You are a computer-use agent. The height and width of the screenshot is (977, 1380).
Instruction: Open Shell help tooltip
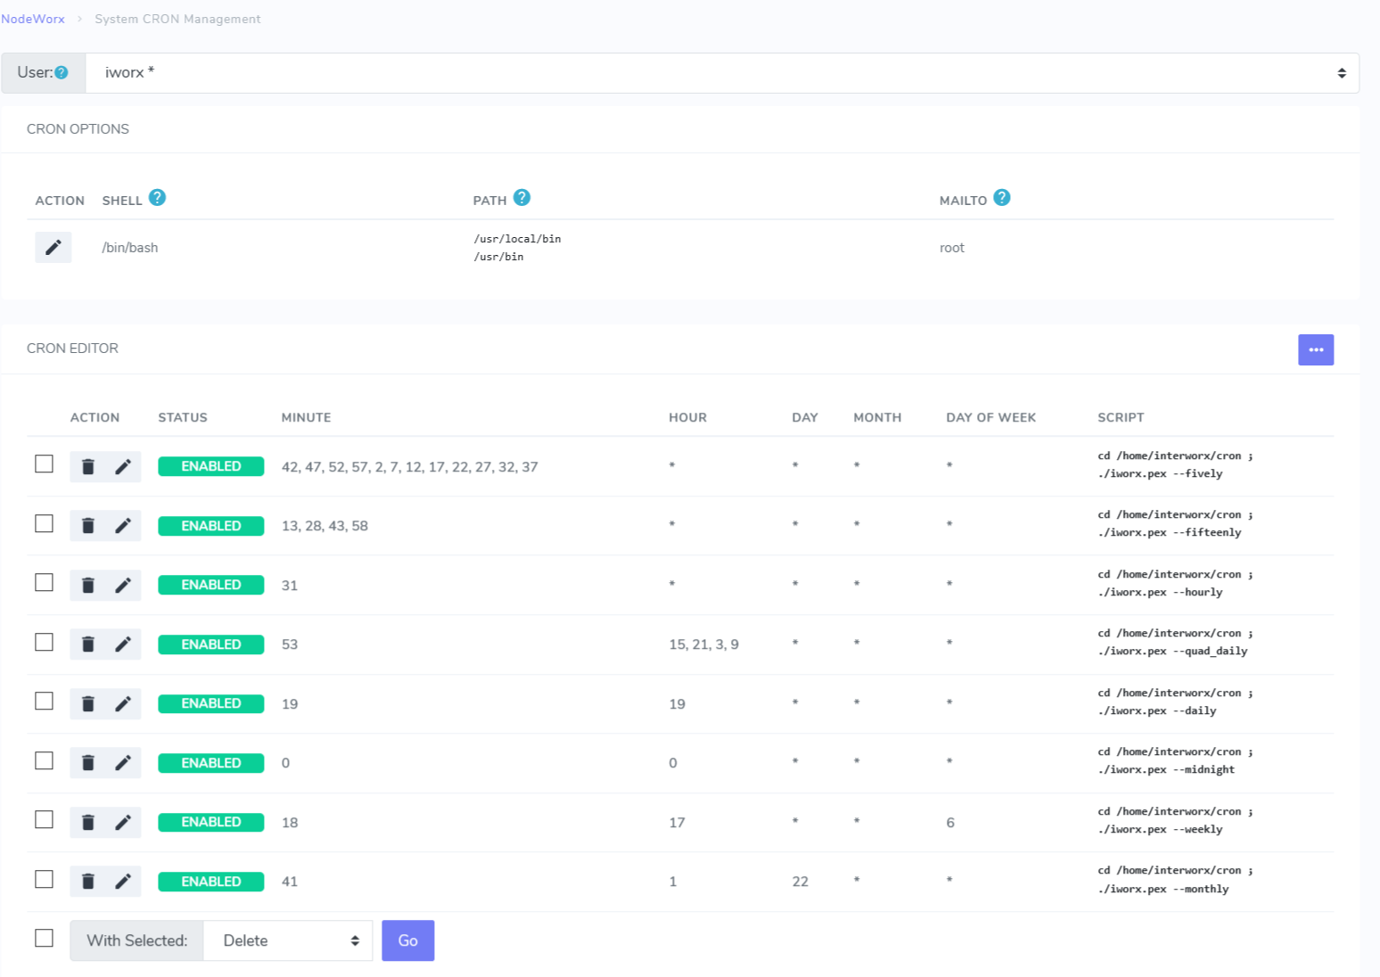click(157, 198)
